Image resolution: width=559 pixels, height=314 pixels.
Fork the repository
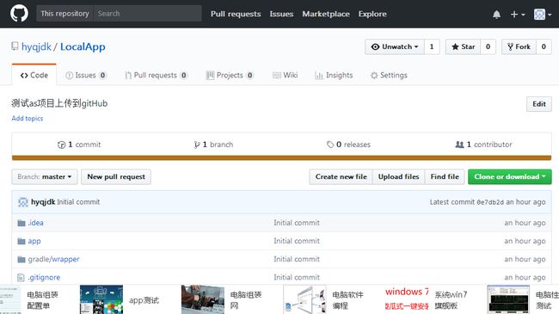519,46
